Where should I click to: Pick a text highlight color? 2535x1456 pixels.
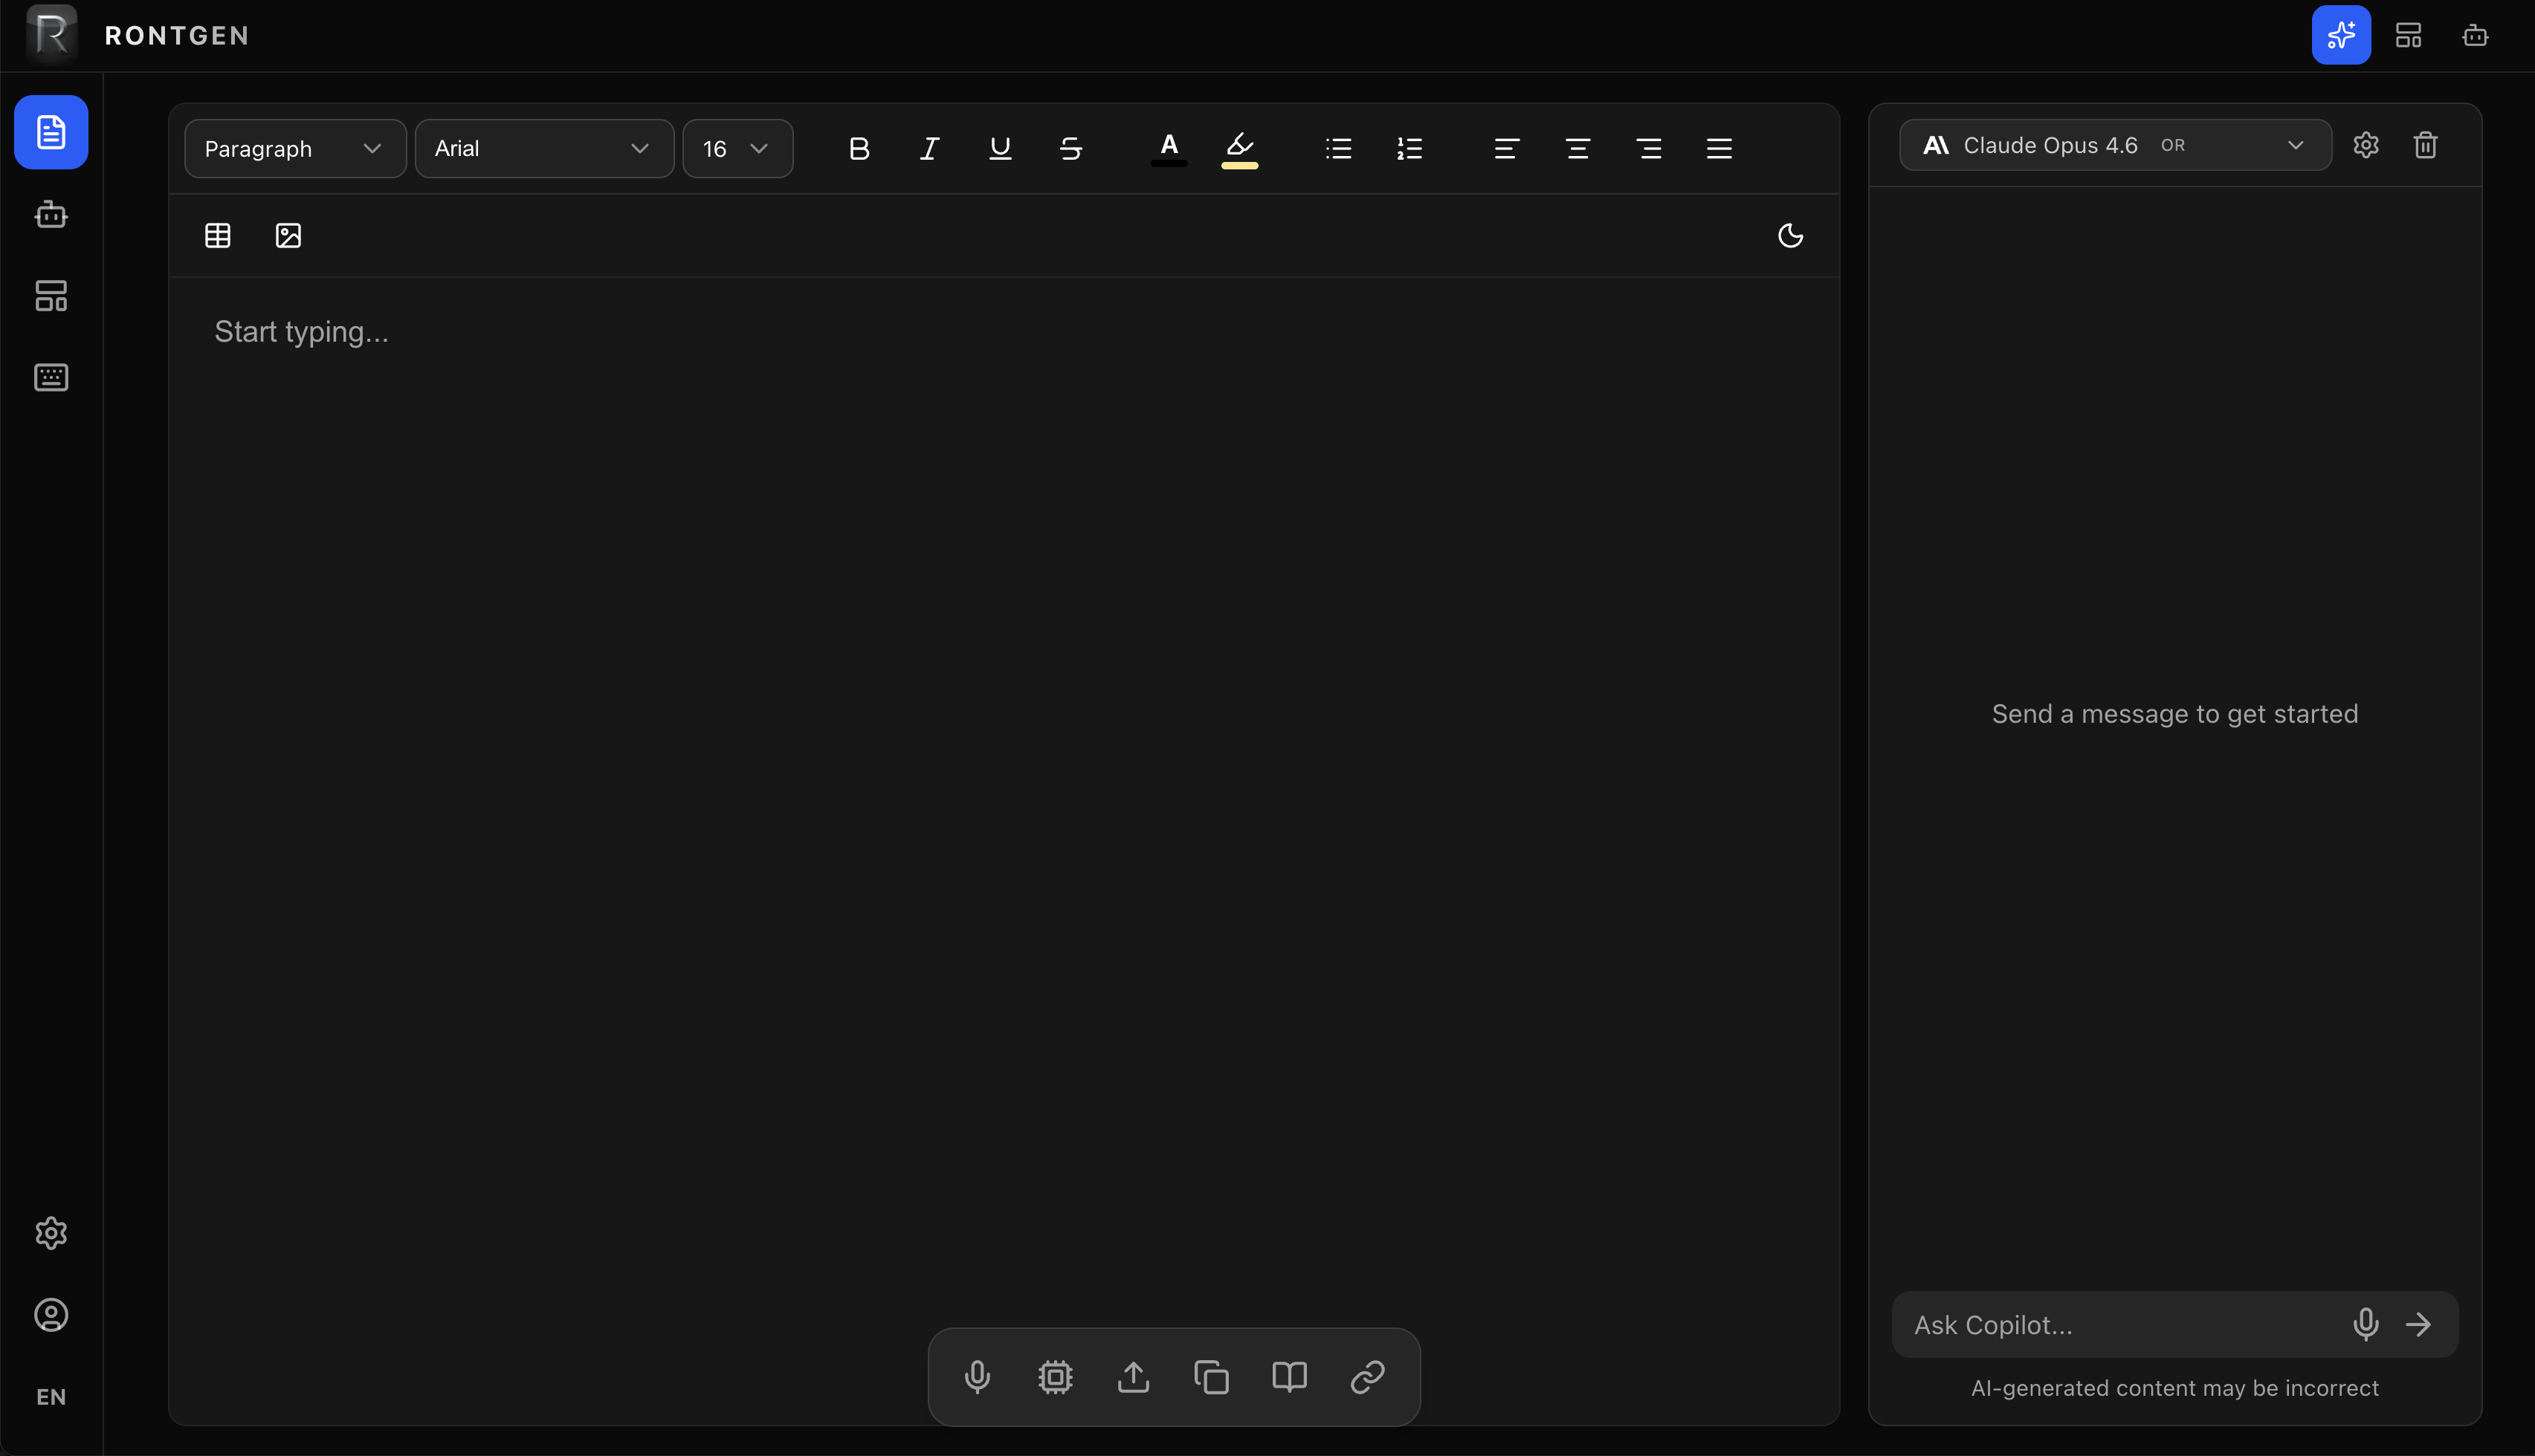[x=1239, y=148]
